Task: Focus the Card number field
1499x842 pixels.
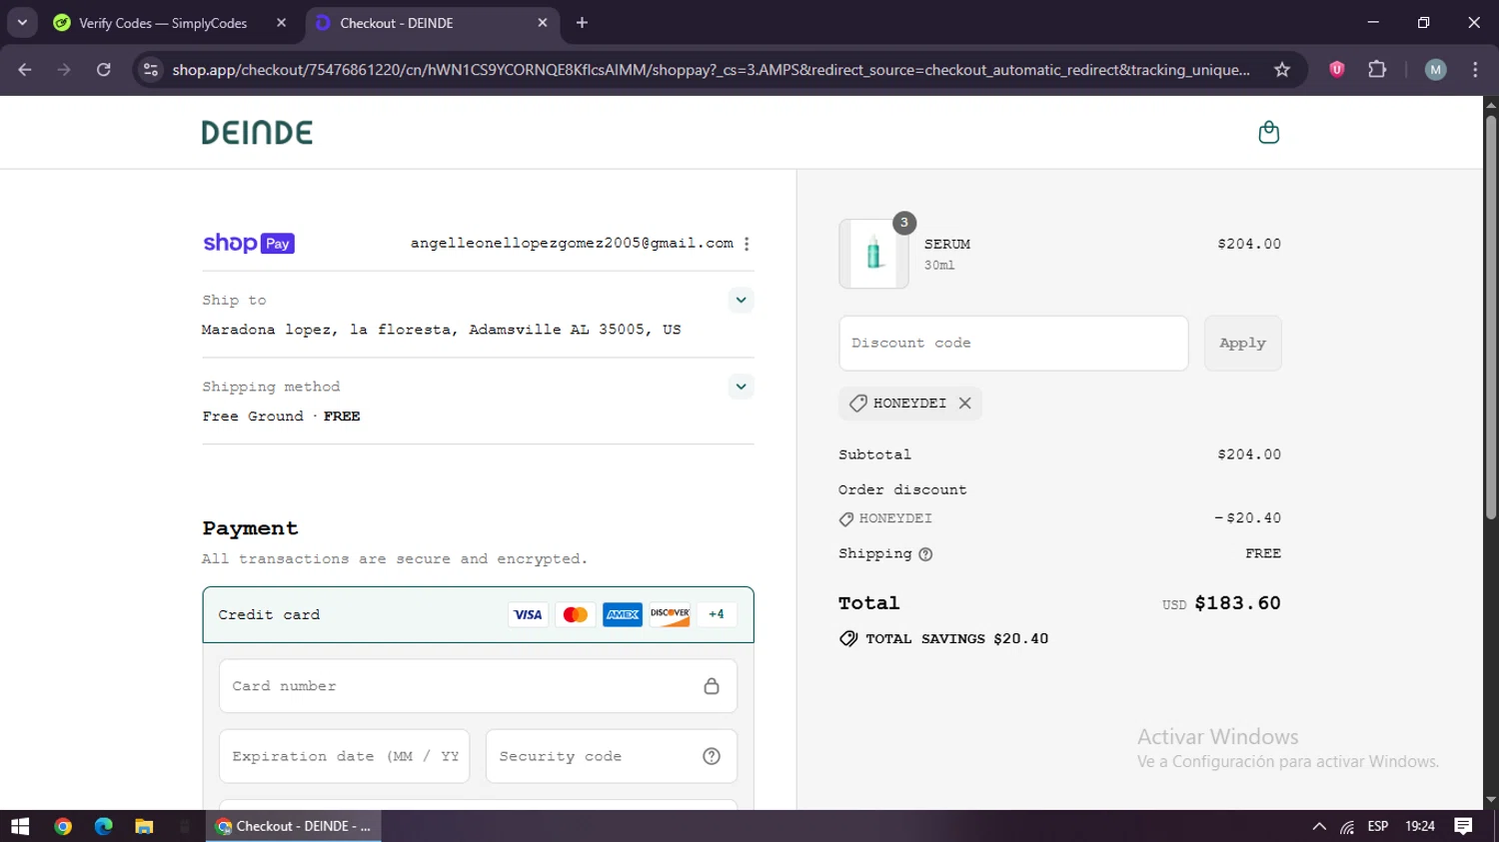Action: tap(478, 686)
